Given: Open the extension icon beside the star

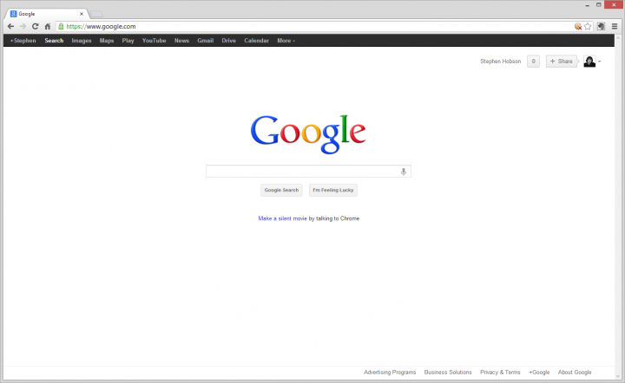Looking at the screenshot, I should [601, 26].
